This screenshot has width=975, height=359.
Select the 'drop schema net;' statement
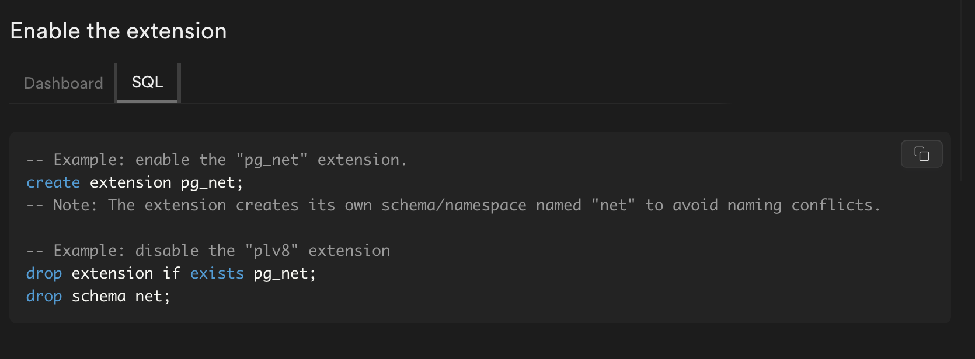pyautogui.click(x=97, y=295)
